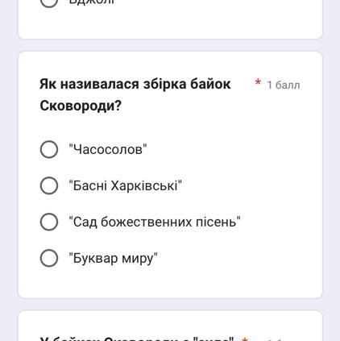Select the partially visible radio at top
The image size is (340, 341).
coord(49,3)
